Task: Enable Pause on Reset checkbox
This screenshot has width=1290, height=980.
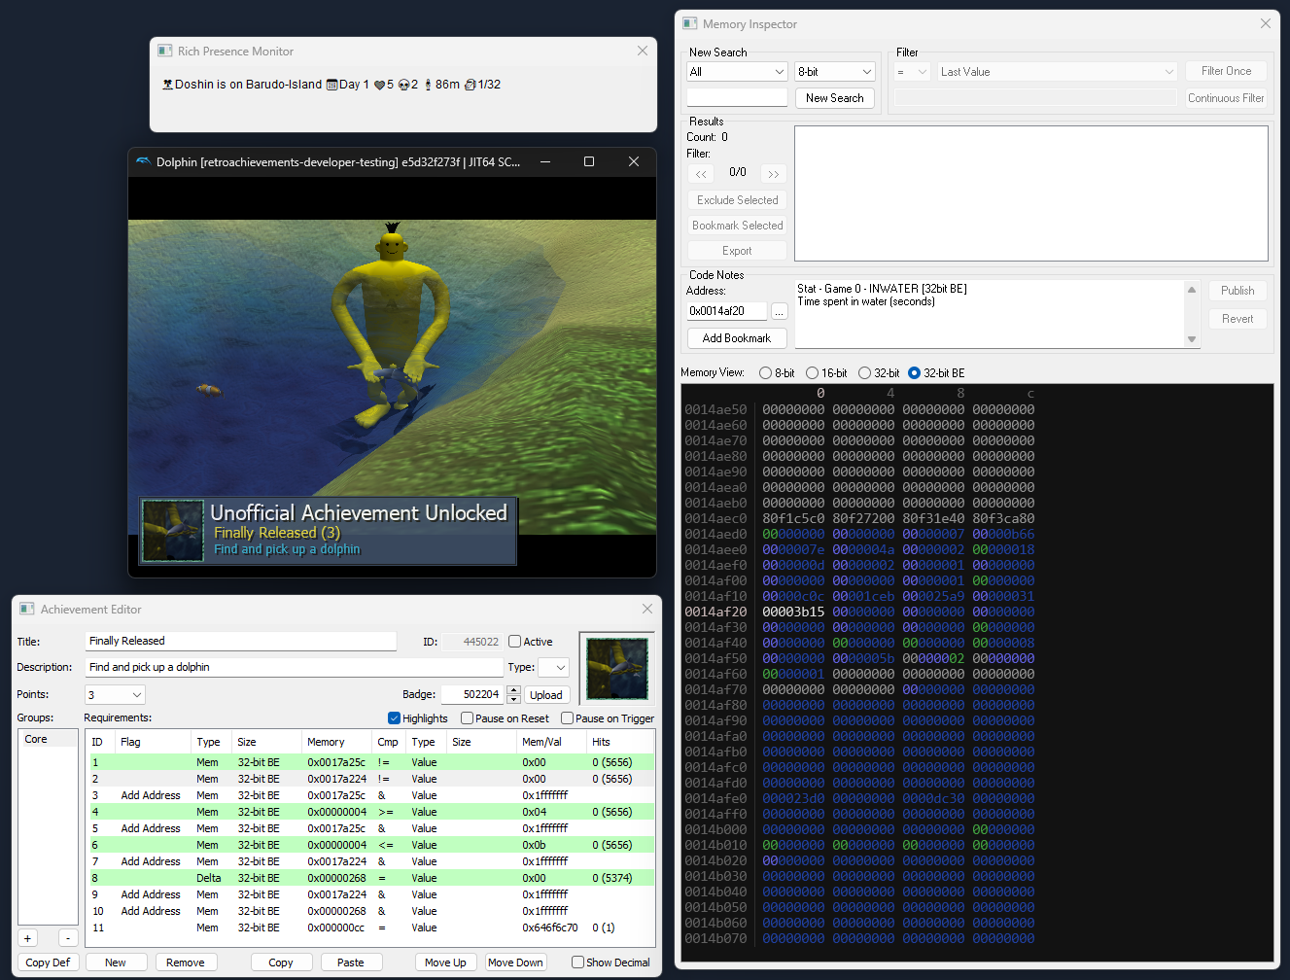Action: coord(467,718)
